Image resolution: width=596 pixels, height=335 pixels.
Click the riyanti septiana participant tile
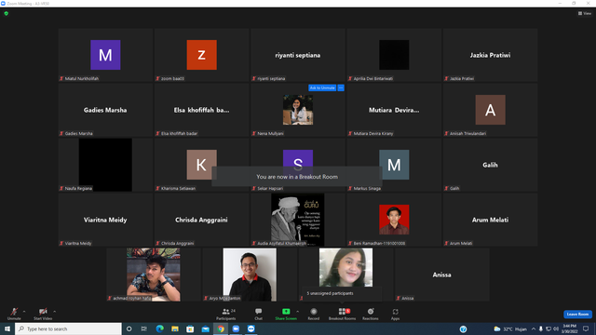(x=298, y=55)
